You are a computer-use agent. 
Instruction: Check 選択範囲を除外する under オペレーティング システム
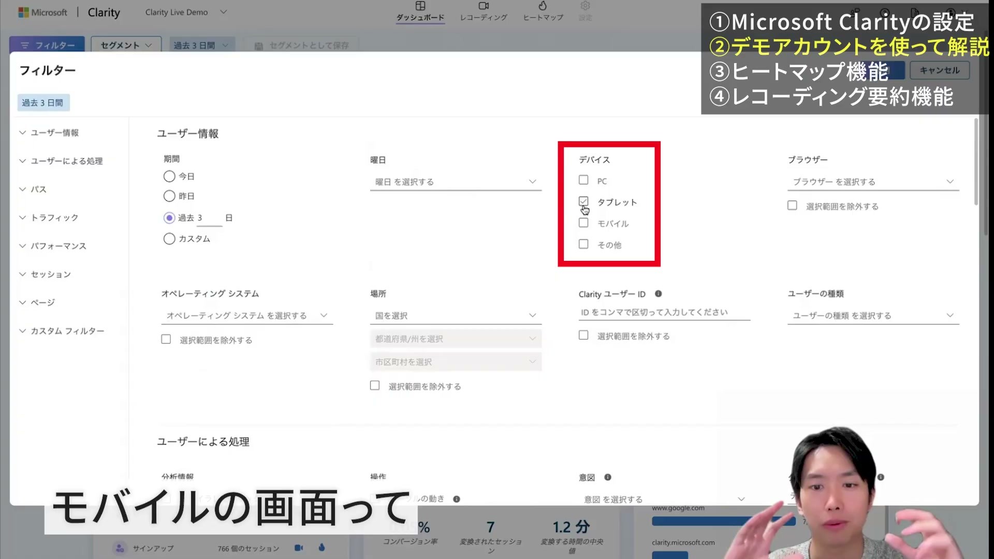click(x=166, y=340)
